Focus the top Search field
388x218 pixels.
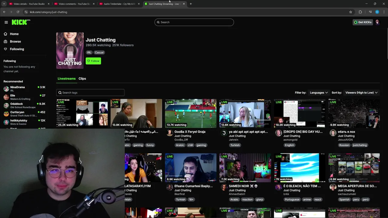[x=194, y=22]
